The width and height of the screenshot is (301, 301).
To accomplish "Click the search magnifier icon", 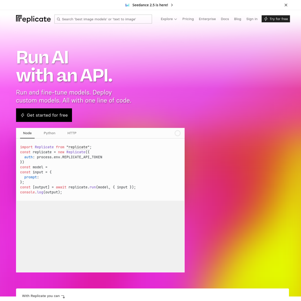I will point(58,19).
